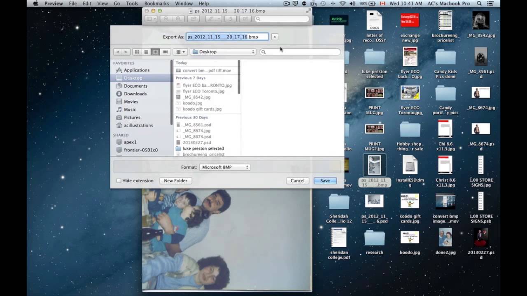Click Preview toolbar sidebar view button

point(151,19)
